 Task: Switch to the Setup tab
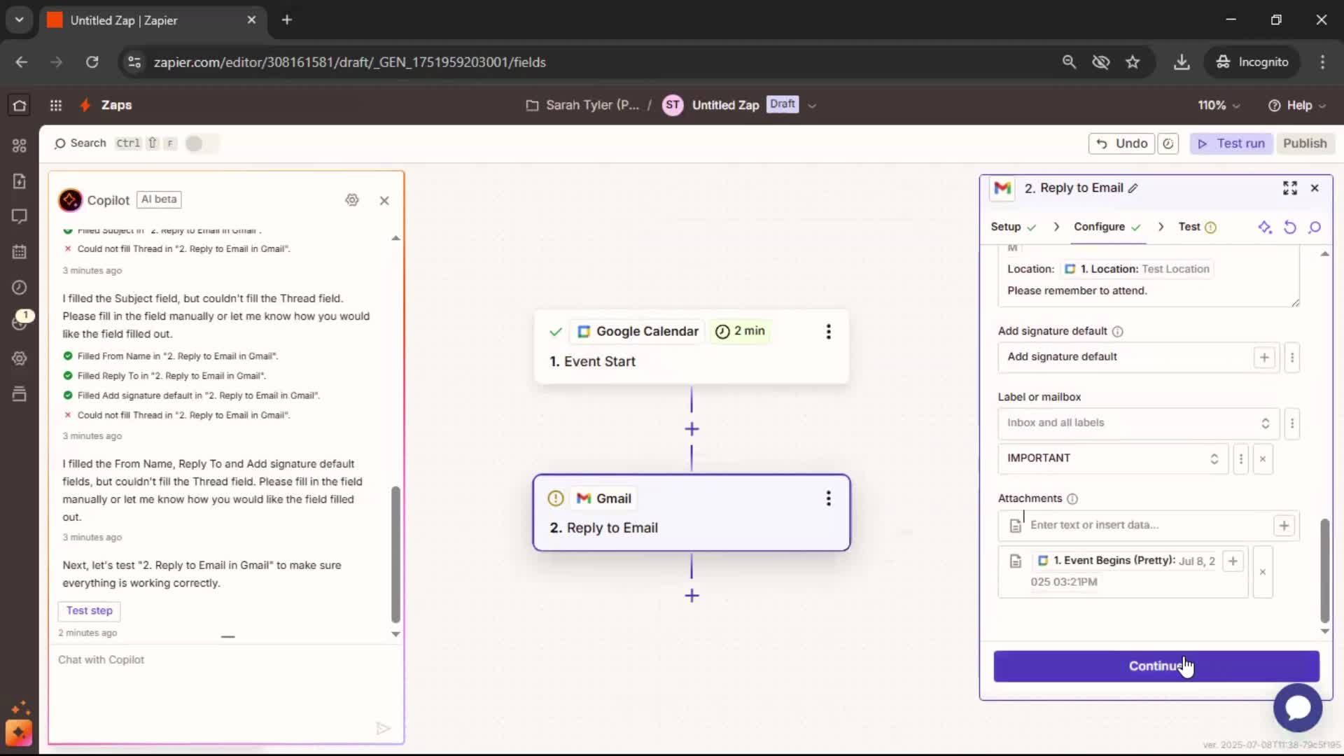pos(1013,227)
